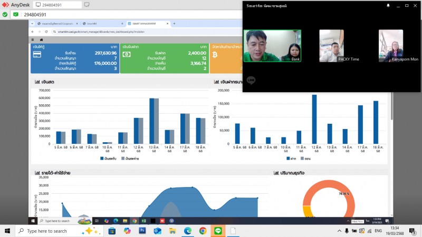Click the bitcoin icon in orange card
This screenshot has height=237, width=422.
tap(215, 55)
